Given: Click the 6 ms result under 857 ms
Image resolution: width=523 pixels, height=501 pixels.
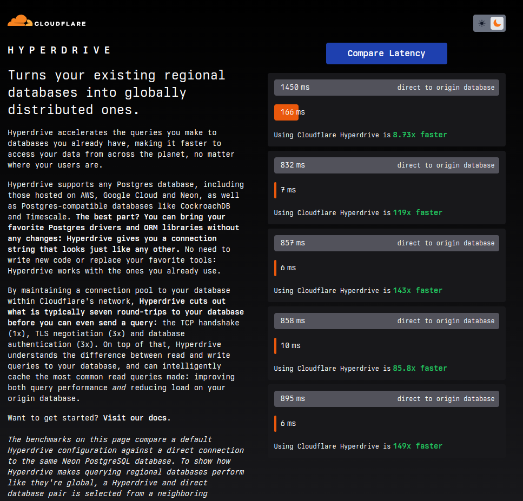Looking at the screenshot, I should [288, 268].
